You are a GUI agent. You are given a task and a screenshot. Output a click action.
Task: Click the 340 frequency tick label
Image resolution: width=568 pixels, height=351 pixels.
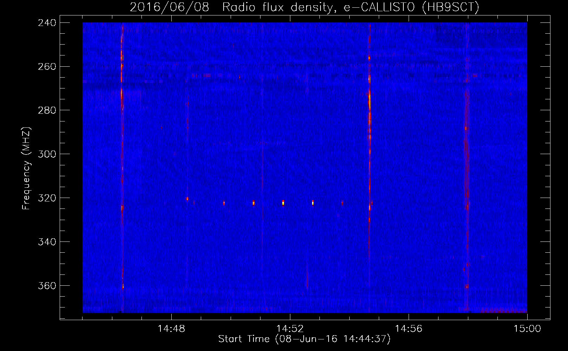(47, 242)
